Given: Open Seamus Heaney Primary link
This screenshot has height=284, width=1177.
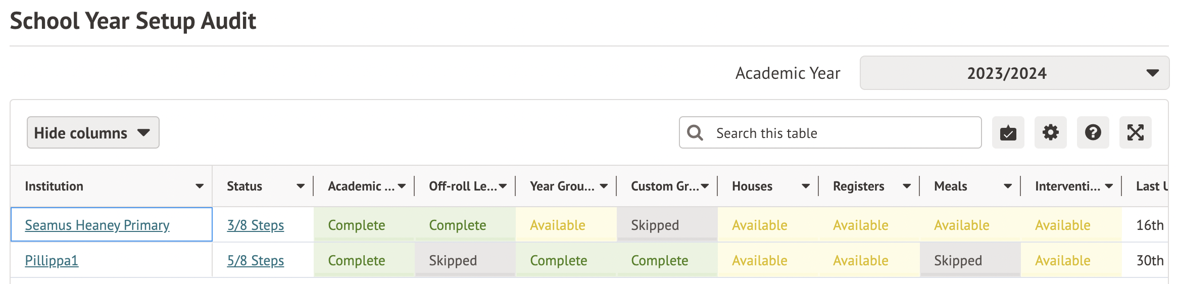Looking at the screenshot, I should coord(97,225).
